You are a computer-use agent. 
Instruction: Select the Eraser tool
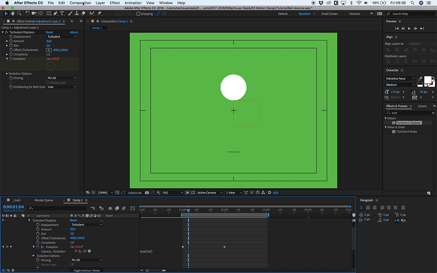[84, 14]
